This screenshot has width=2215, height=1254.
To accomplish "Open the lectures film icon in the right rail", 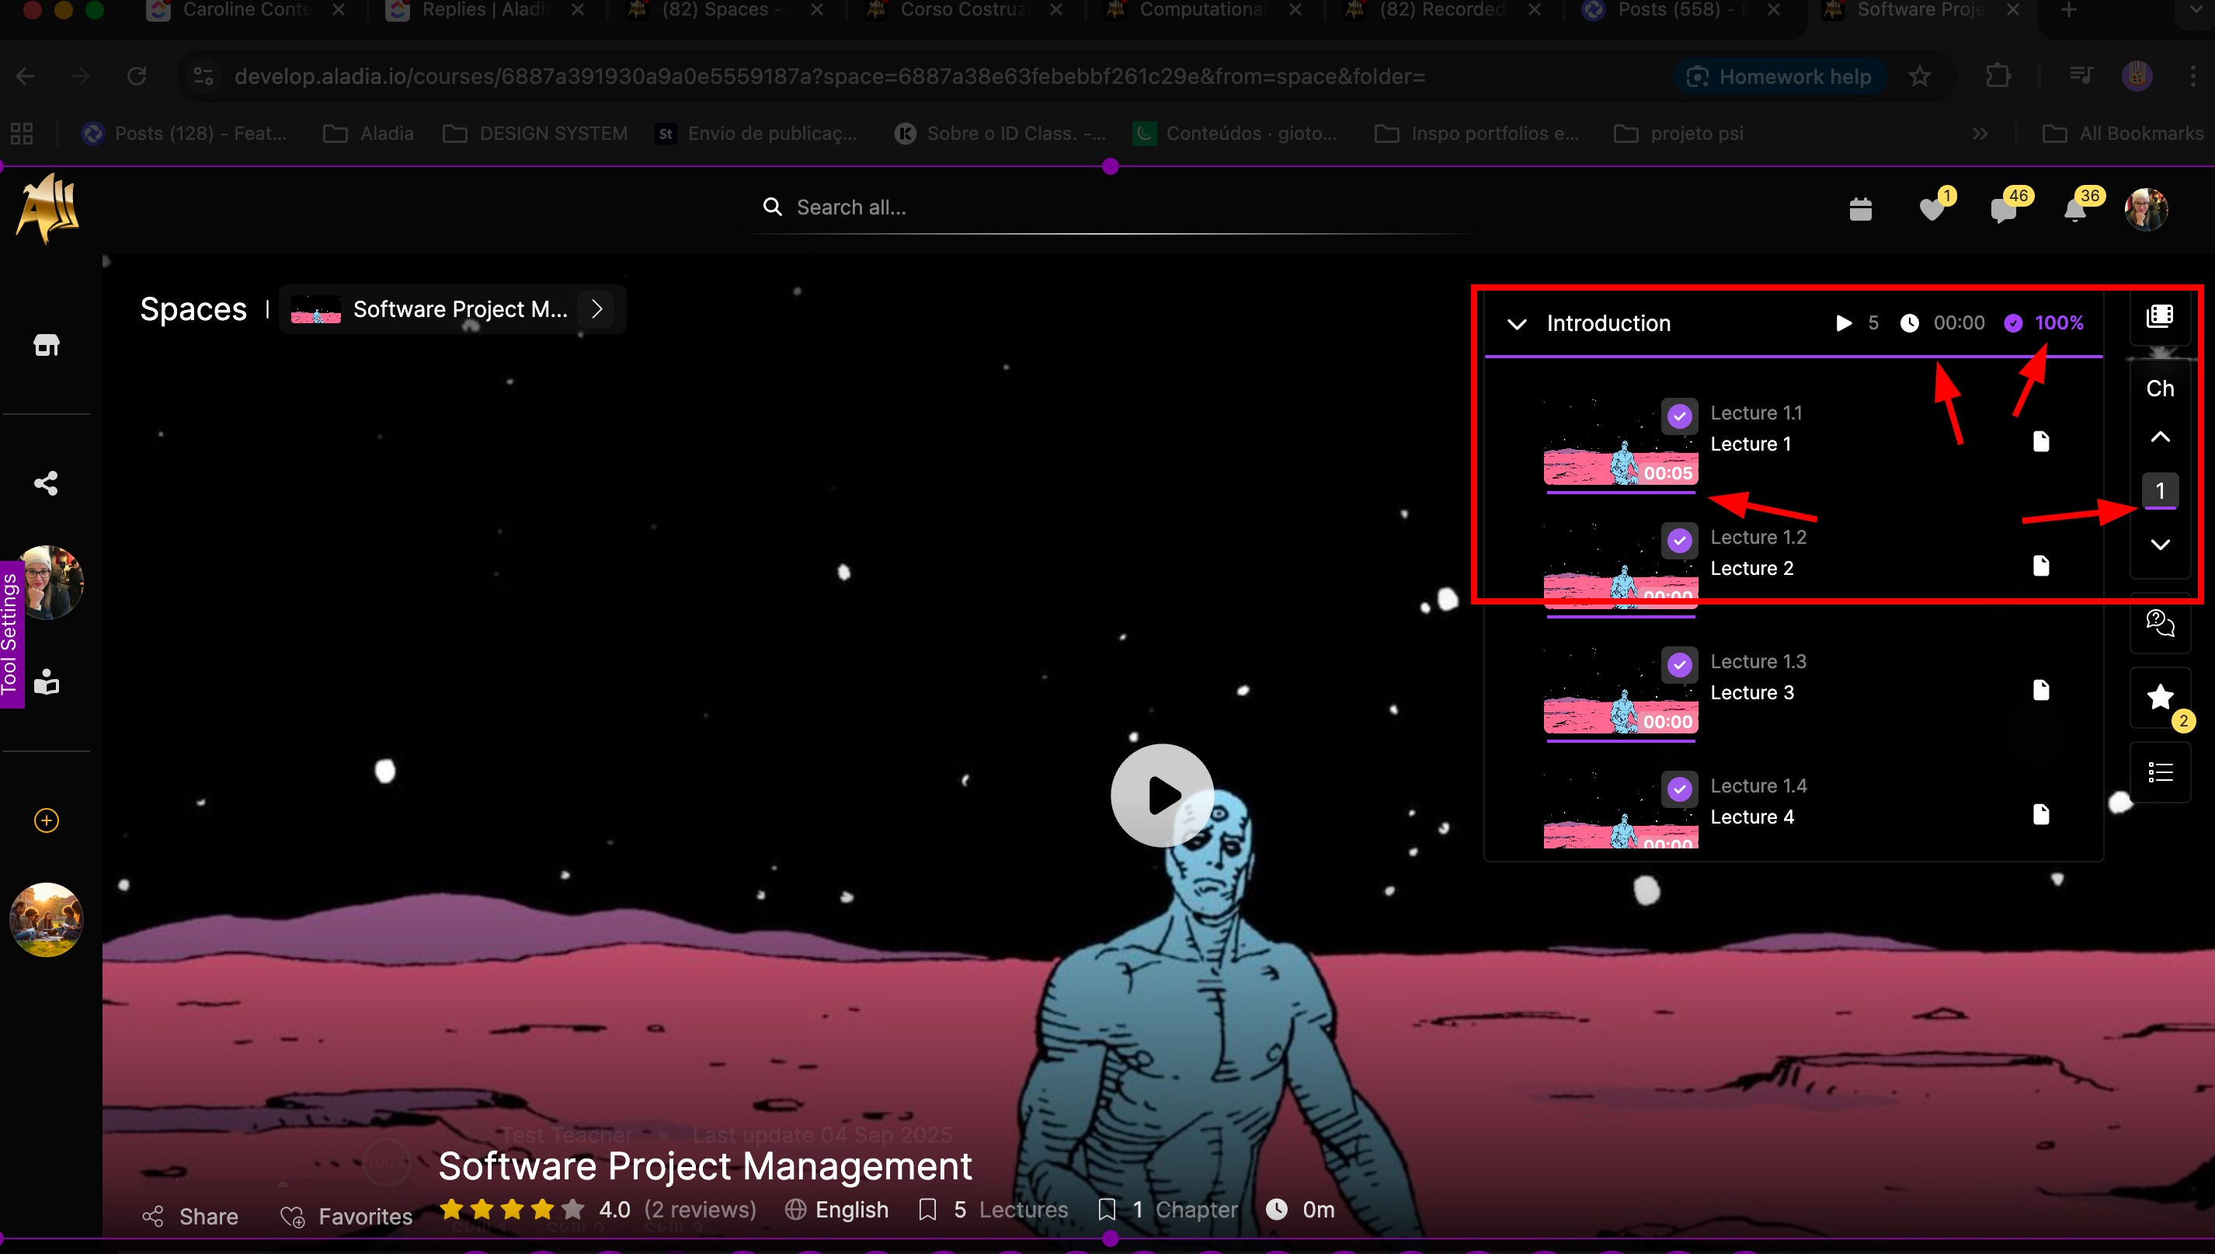I will pos(2160,316).
